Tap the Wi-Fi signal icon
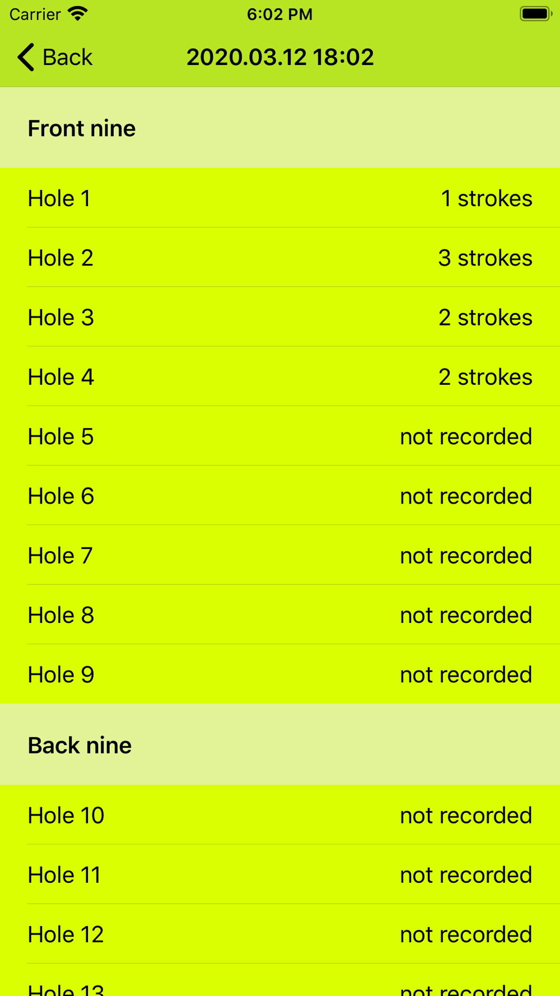560x996 pixels. click(78, 13)
